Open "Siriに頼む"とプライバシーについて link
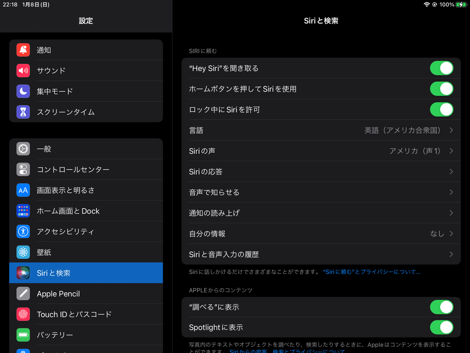The width and height of the screenshot is (470, 353). tap(372, 272)
